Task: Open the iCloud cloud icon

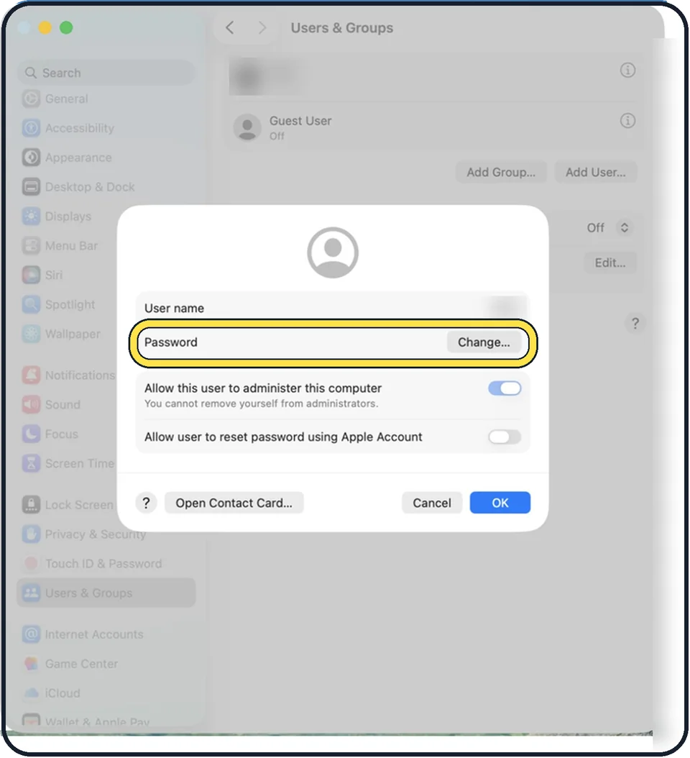Action: [31, 693]
